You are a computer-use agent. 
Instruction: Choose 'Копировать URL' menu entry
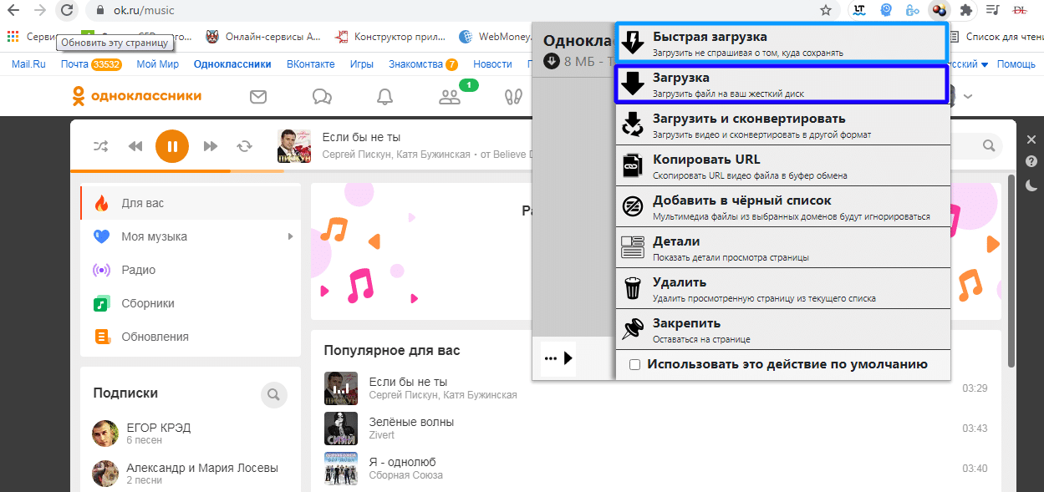pos(782,165)
